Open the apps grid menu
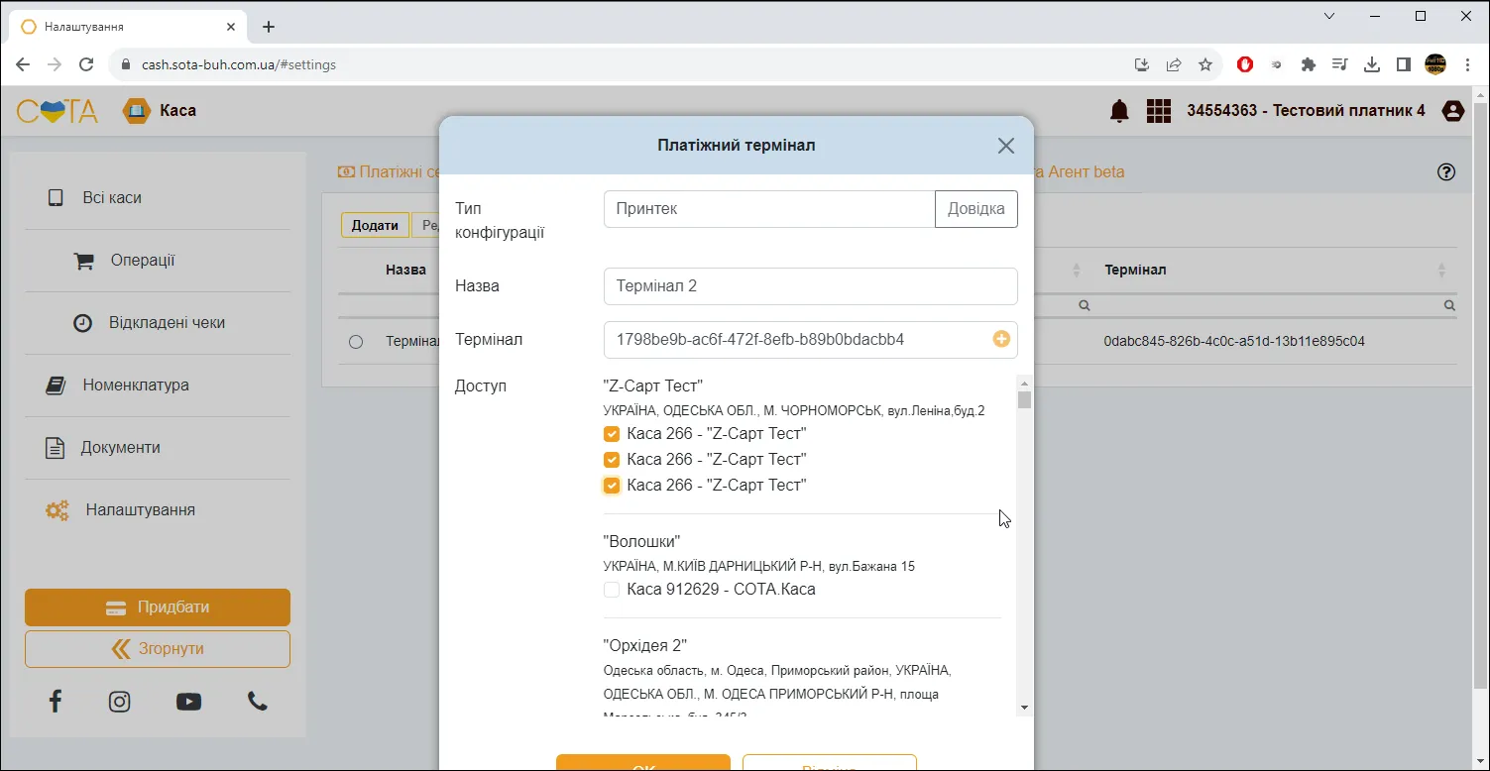Viewport: 1490px width, 771px height. tap(1159, 111)
